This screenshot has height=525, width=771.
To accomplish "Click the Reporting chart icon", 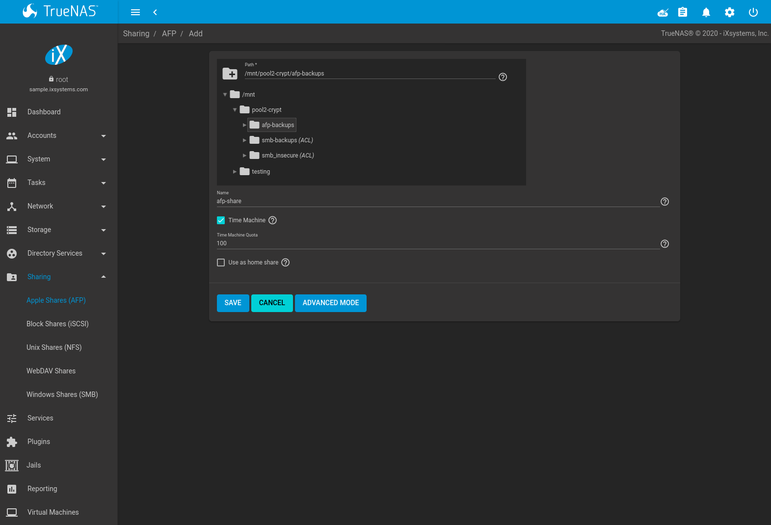I will tap(12, 489).
